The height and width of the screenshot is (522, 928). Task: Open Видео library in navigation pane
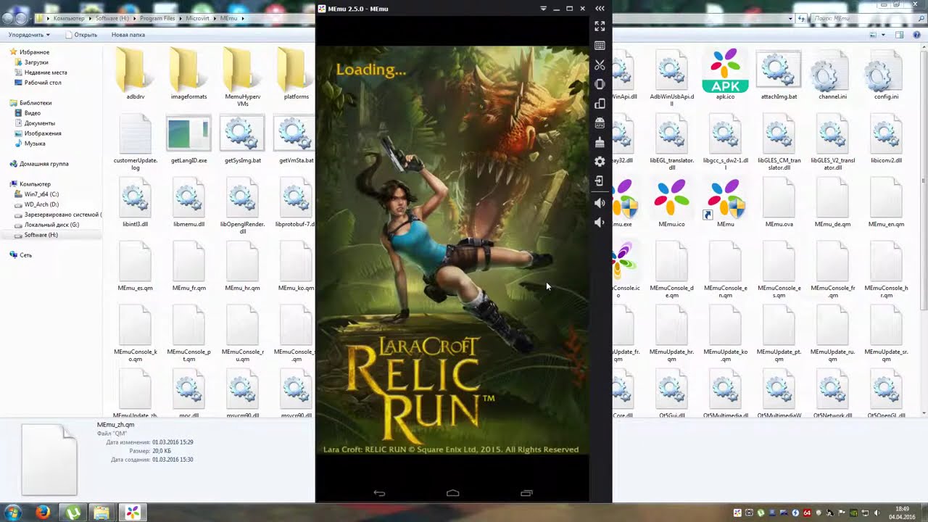click(x=33, y=113)
